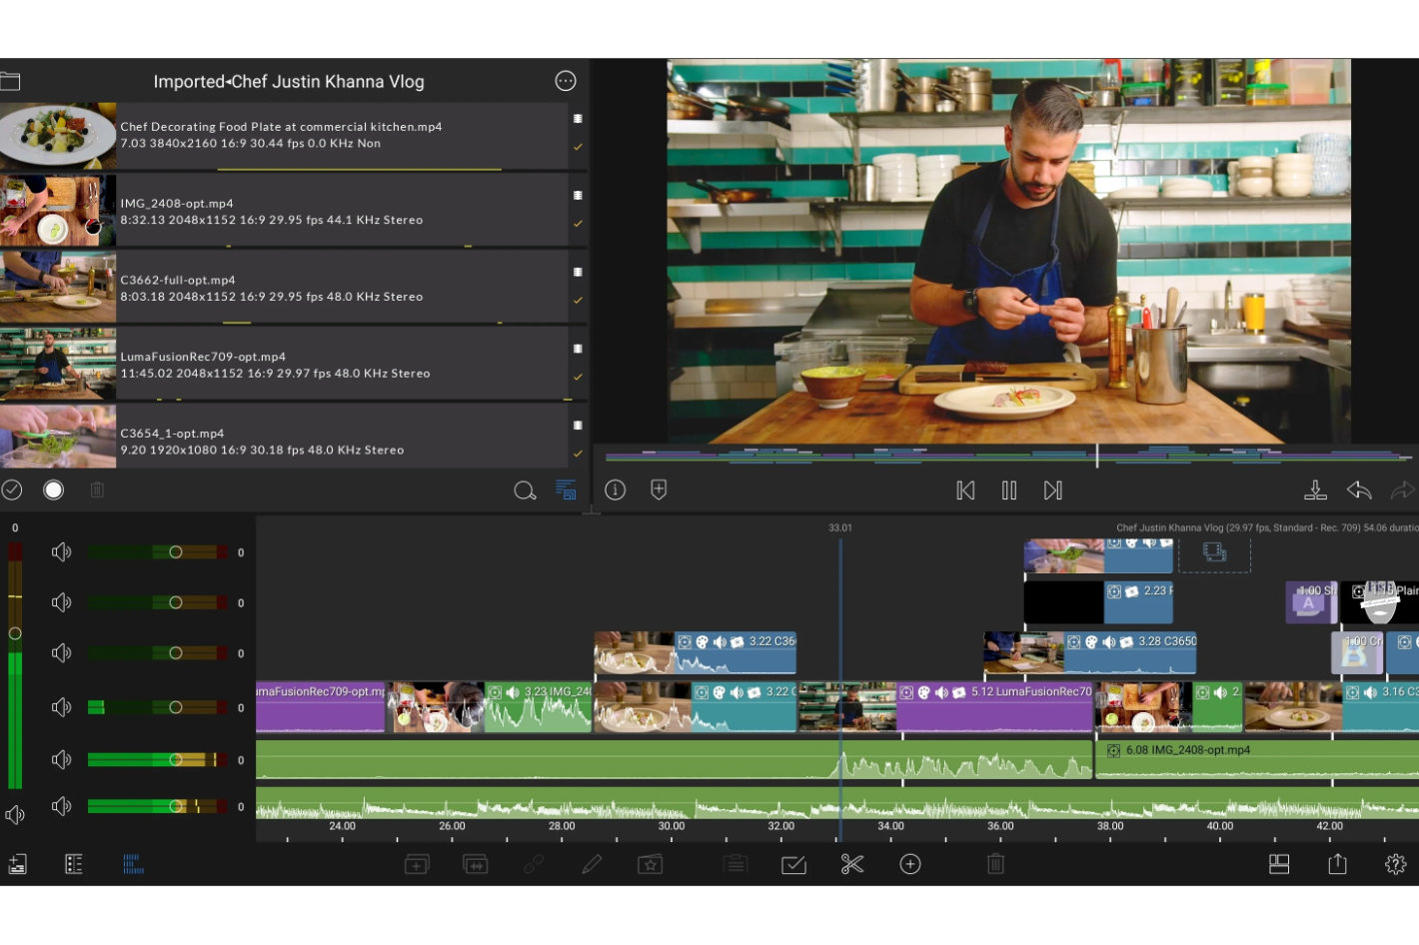This screenshot has width=1419, height=945.
Task: Click the master volume fader knob
Action: [15, 633]
